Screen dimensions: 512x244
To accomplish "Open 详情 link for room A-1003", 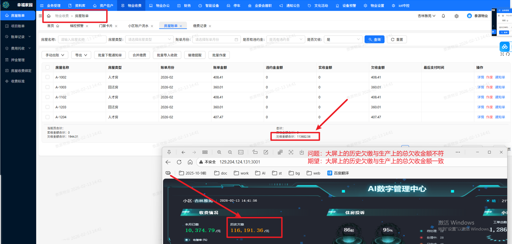I will [x=481, y=87].
